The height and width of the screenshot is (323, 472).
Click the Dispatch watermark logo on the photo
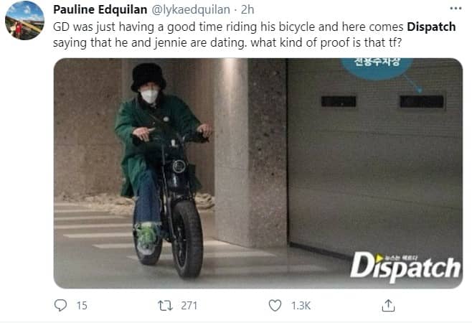(x=405, y=268)
